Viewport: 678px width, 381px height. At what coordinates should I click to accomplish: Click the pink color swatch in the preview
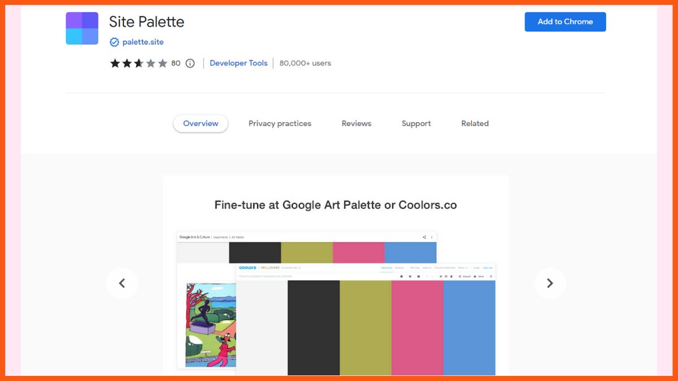pos(418,327)
